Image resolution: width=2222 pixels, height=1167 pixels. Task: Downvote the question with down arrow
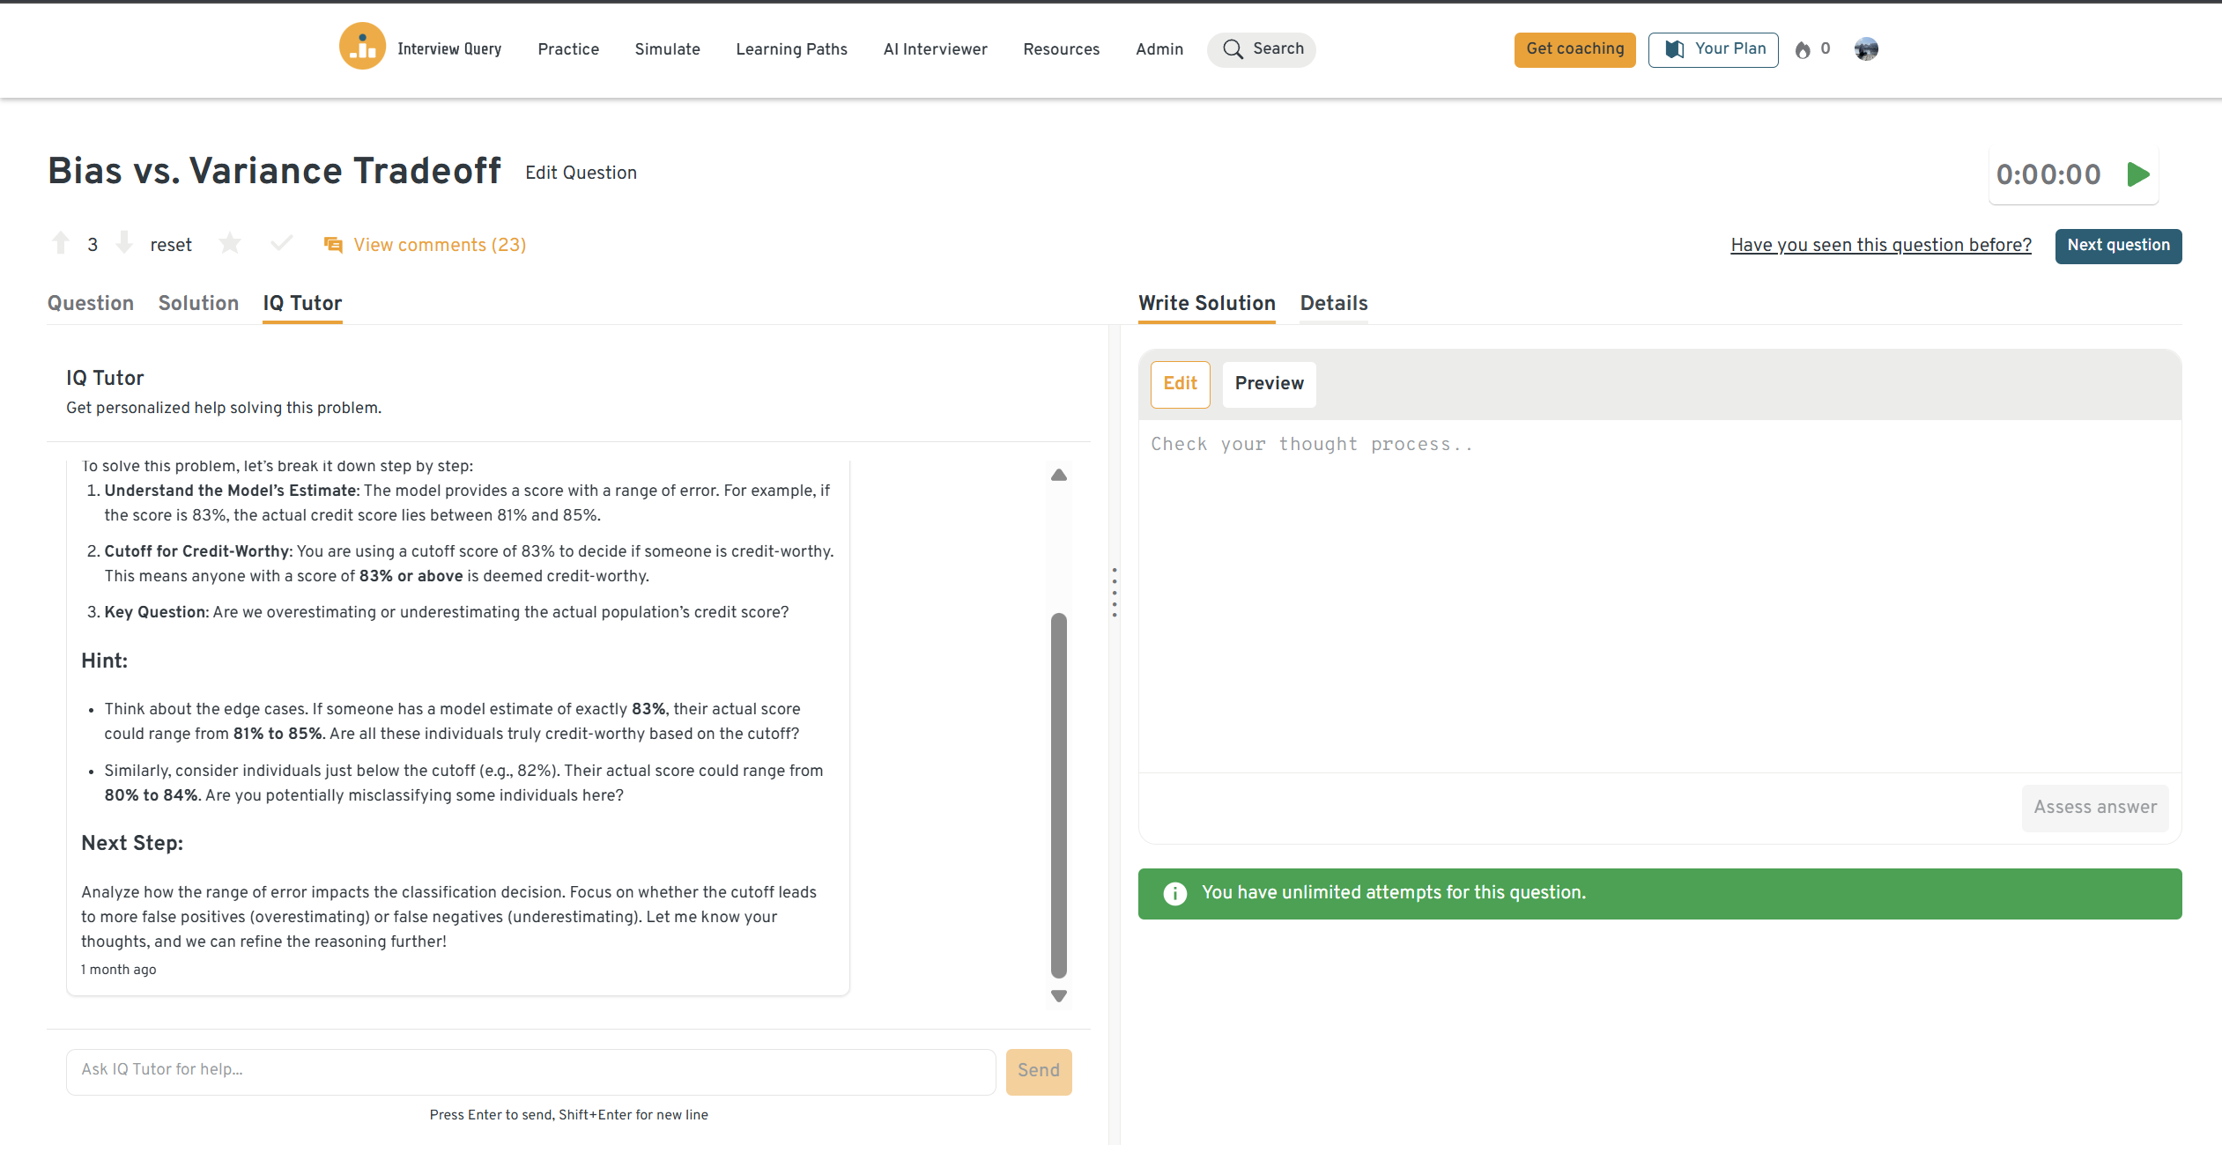(124, 243)
